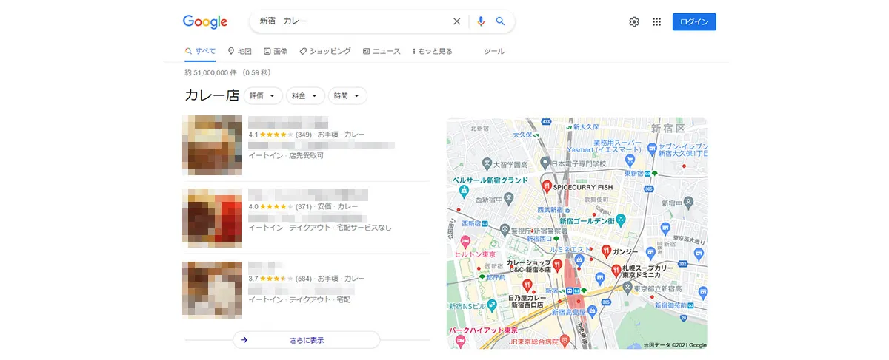Click the ヒルトン東京 hotel marker
The width and height of the screenshot is (889, 360).
[x=465, y=242]
